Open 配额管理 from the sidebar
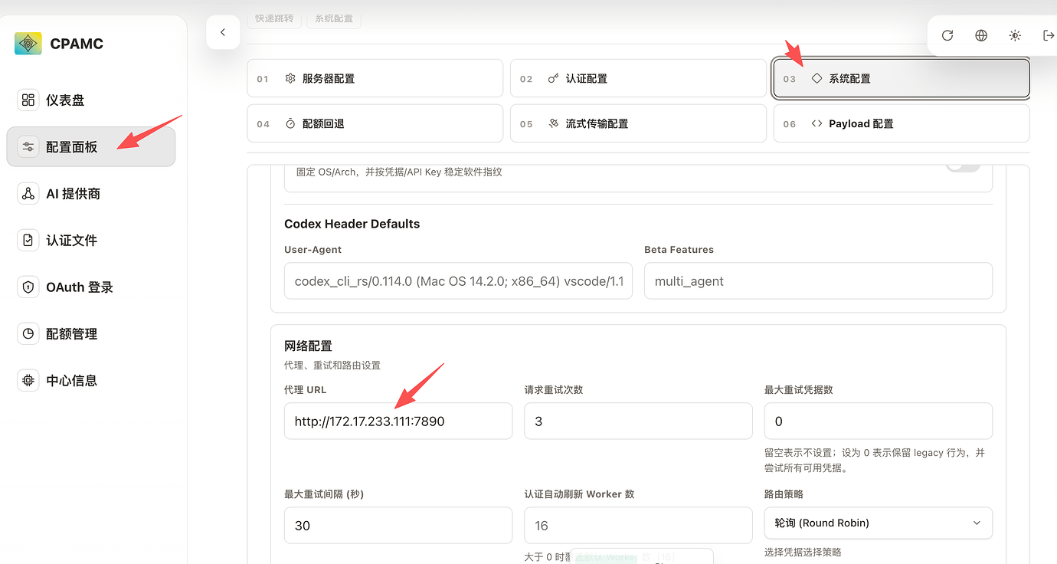This screenshot has width=1057, height=564. click(x=91, y=333)
